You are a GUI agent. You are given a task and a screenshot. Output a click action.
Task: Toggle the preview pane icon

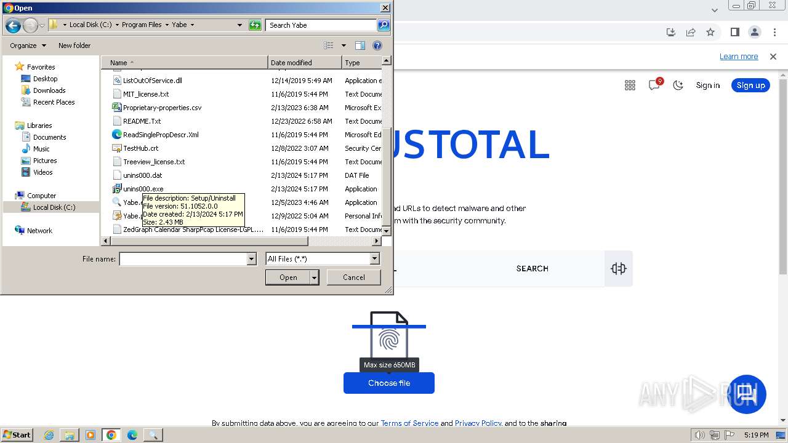pyautogui.click(x=360, y=46)
